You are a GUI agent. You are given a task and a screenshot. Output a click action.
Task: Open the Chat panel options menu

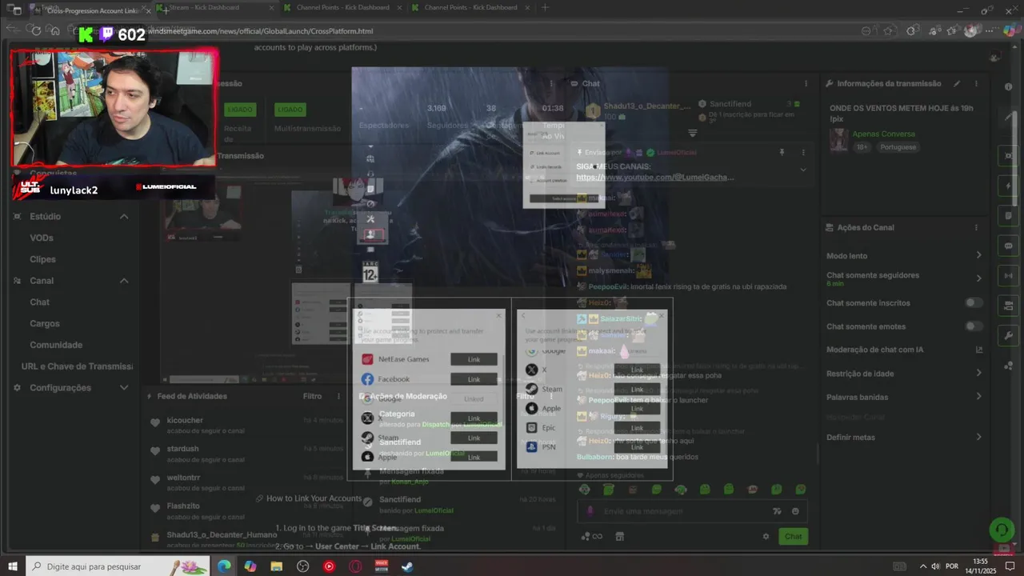click(x=806, y=83)
